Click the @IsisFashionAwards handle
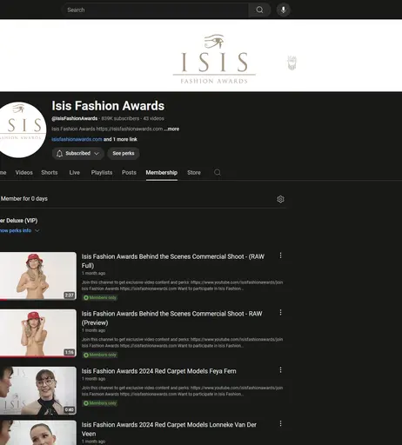Image resolution: width=402 pixels, height=445 pixels. [75, 118]
